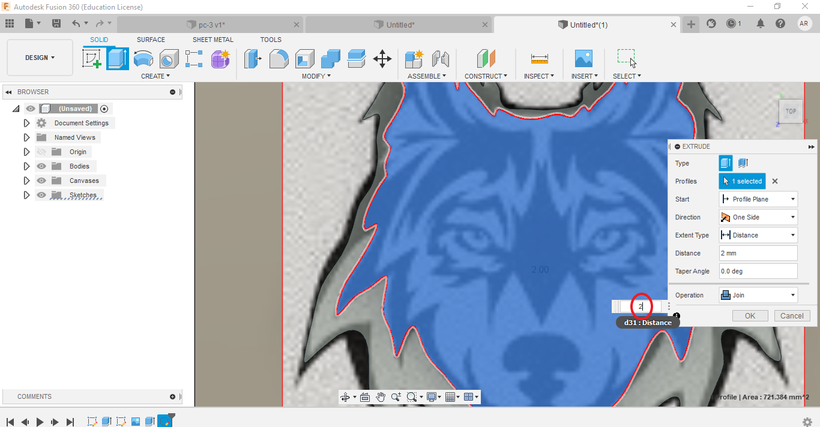The width and height of the screenshot is (820, 427).
Task: Click the 1 selected Profiles button
Action: [x=742, y=181]
